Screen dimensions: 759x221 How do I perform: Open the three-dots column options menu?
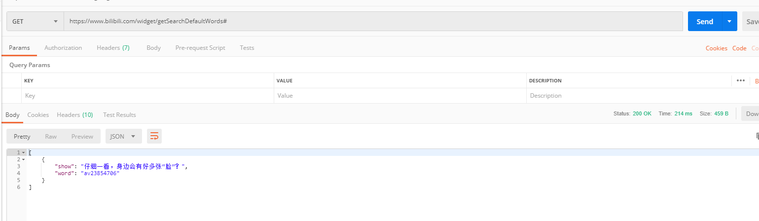point(741,80)
